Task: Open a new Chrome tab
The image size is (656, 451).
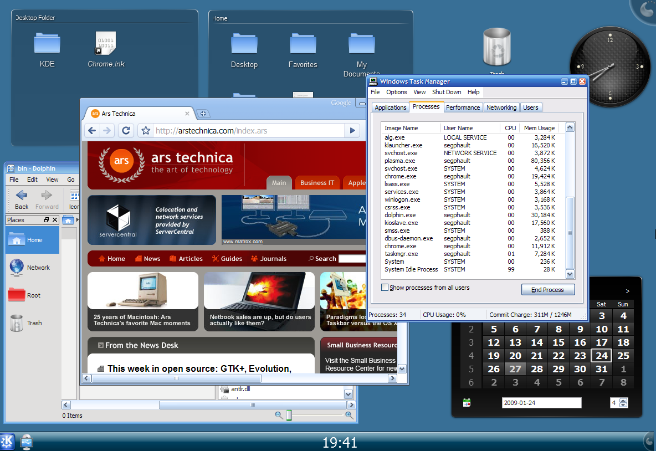Action: coord(203,114)
